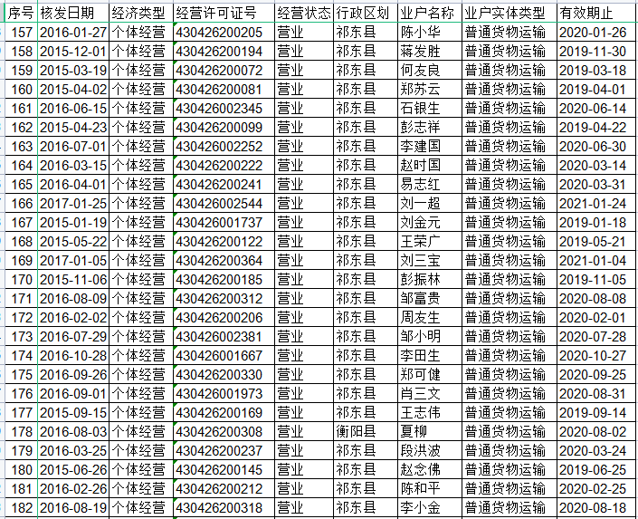Select license number 430426200194

coord(222,52)
